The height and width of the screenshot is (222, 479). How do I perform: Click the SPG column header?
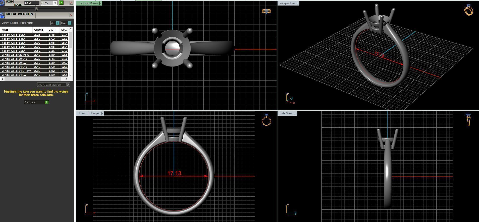tap(64, 30)
